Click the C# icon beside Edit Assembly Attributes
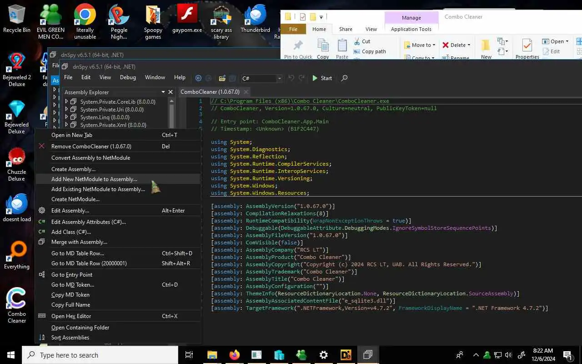This screenshot has width=582, height=364. pos(42,222)
